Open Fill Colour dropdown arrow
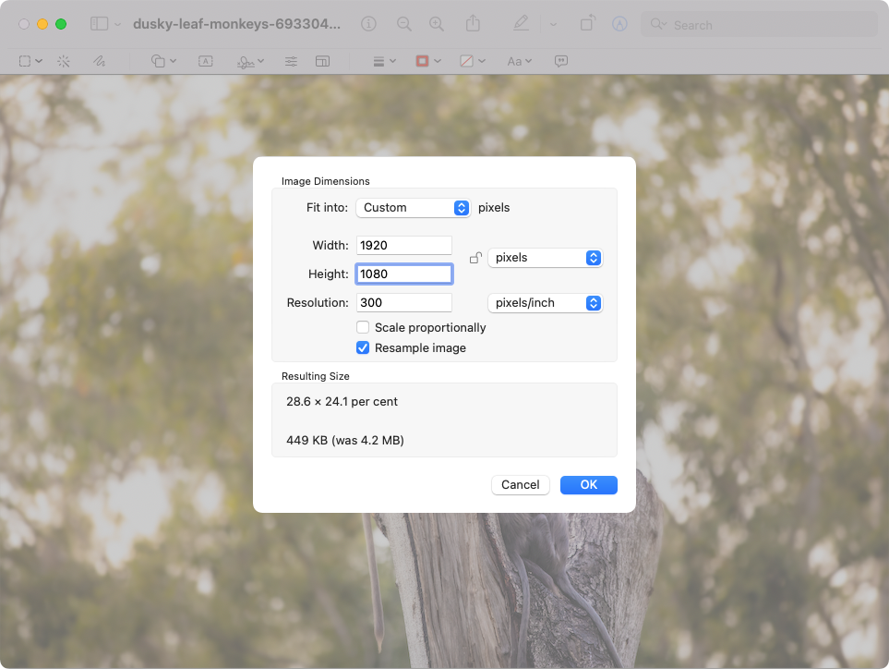Image resolution: width=889 pixels, height=669 pixels. [x=482, y=61]
